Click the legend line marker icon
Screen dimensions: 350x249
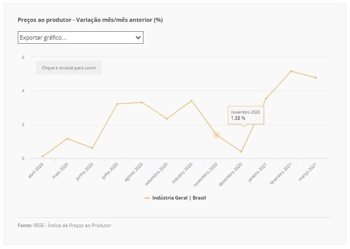coord(147,198)
